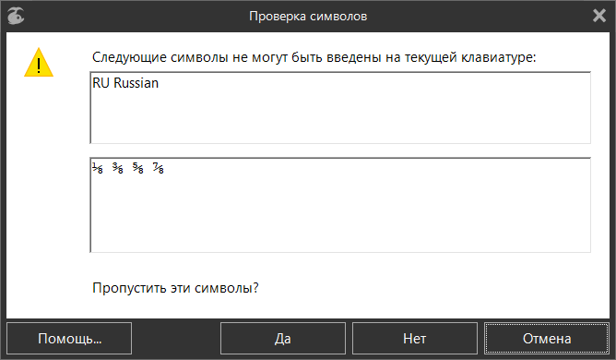This screenshot has height=360, width=616.
Task: Close the Проверка символов dialog
Action: pos(599,16)
